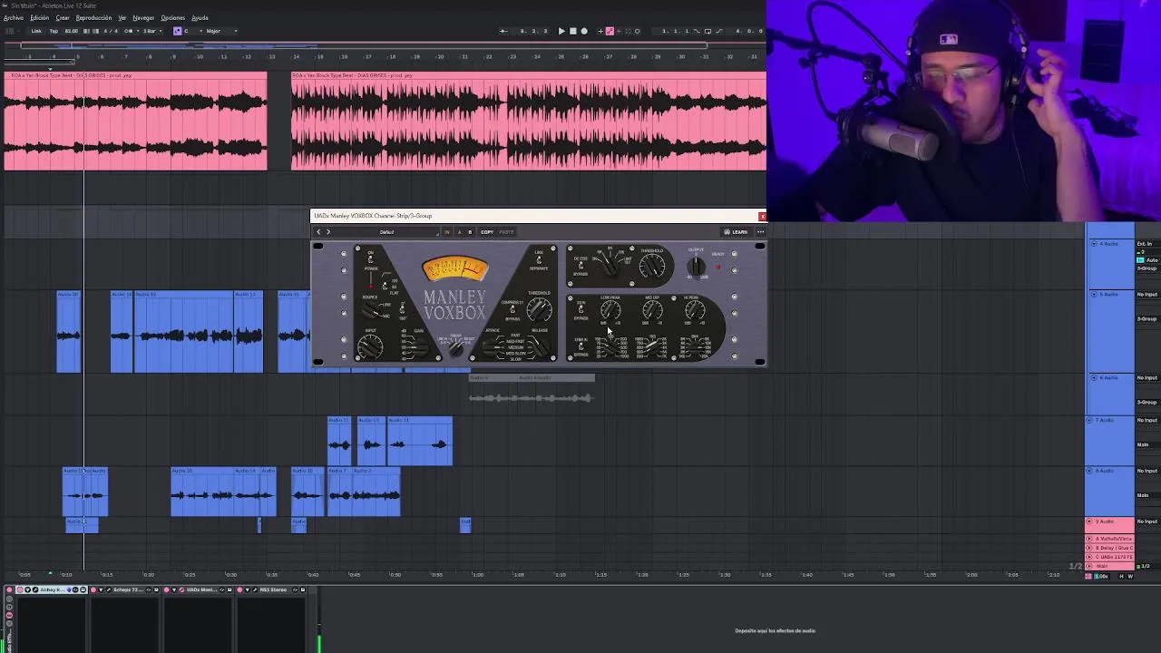Click the tempo value field 82.00
1161x653 pixels.
(x=72, y=31)
